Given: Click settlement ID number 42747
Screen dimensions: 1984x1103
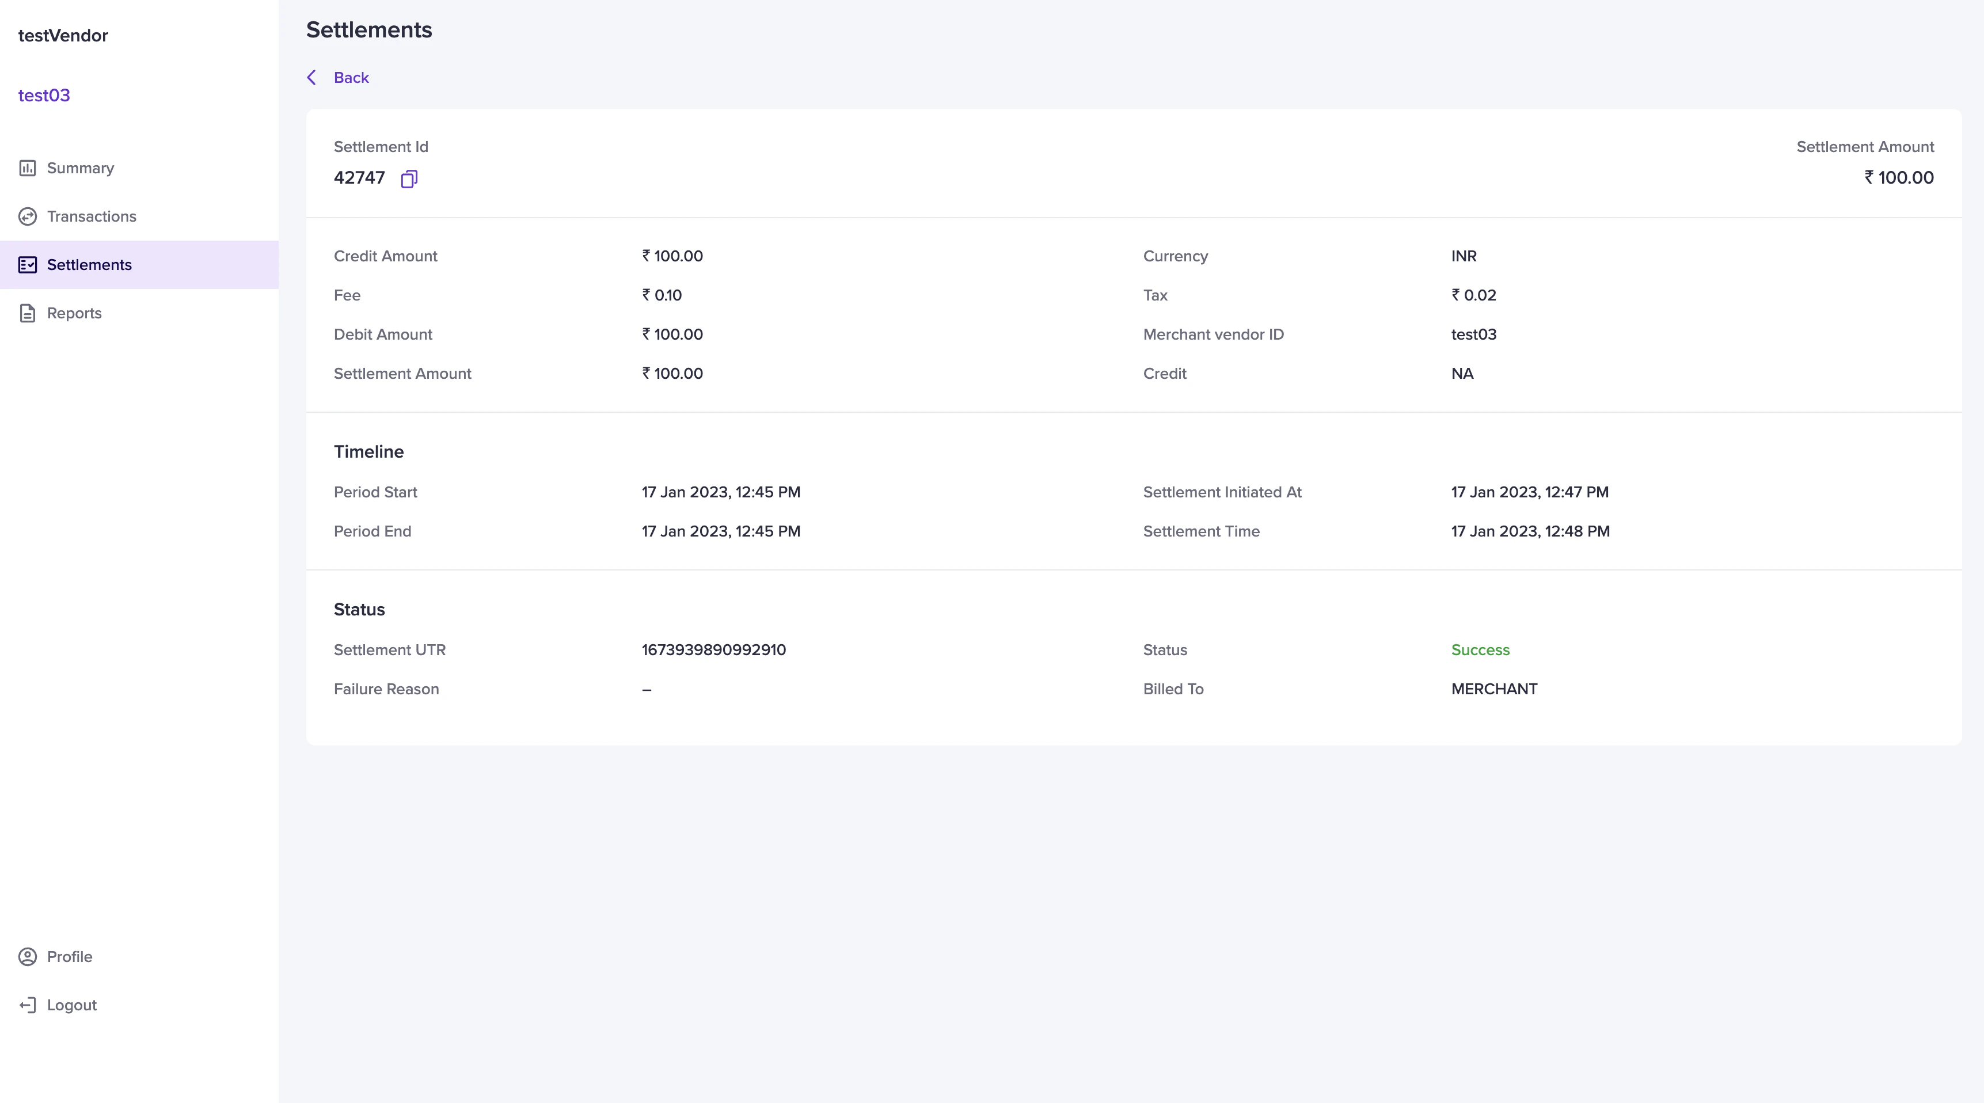Looking at the screenshot, I should (359, 178).
